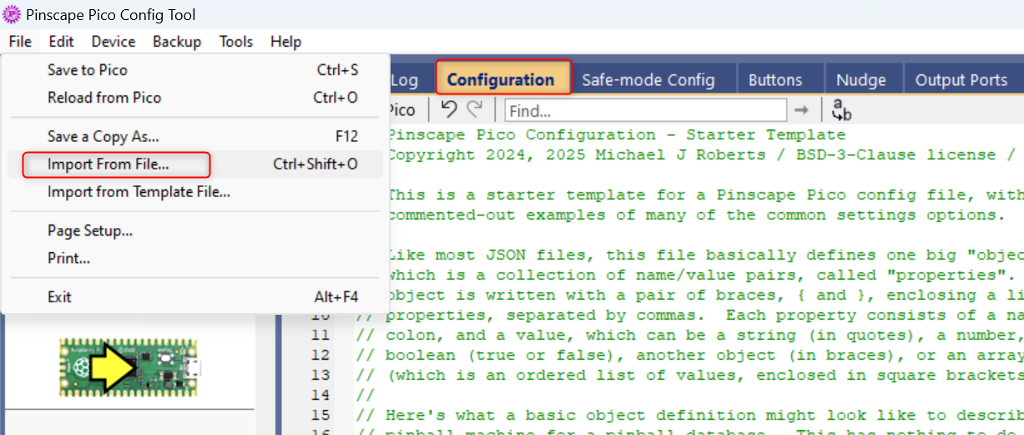Open the find and replace icon
The height and width of the screenshot is (435, 1024).
coord(841,110)
